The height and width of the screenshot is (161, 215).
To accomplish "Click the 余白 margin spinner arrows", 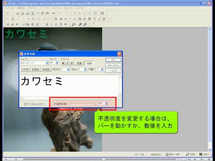I will (85, 69).
